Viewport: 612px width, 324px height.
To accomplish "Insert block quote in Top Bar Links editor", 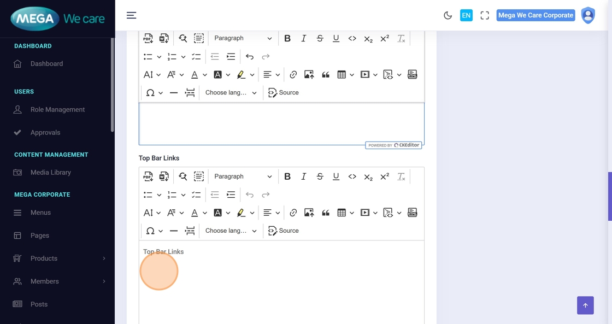I will (x=326, y=213).
